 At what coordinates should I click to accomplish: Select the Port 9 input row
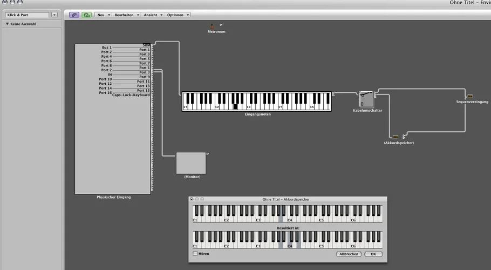(145, 77)
